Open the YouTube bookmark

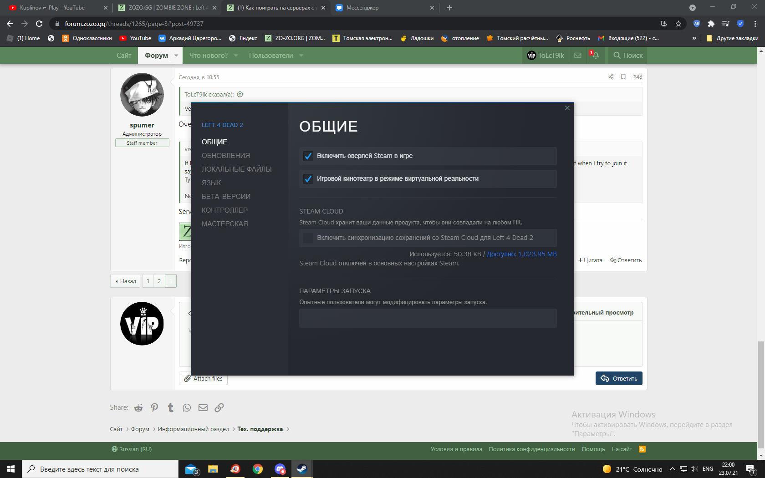135,38
